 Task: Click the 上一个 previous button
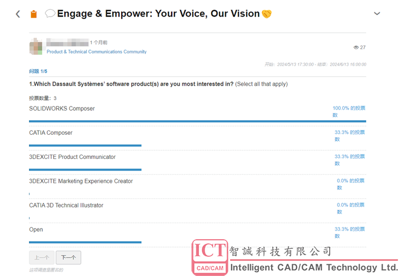42,257
